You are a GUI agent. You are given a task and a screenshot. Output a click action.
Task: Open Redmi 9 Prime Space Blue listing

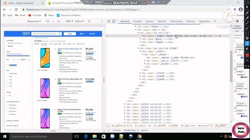70,80
